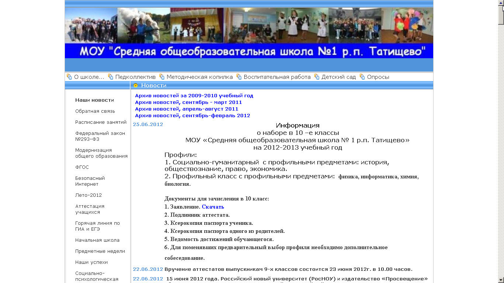Open Архив новостей, апрель-август 2011
Viewport: 504px width, 283px height.
[187, 109]
